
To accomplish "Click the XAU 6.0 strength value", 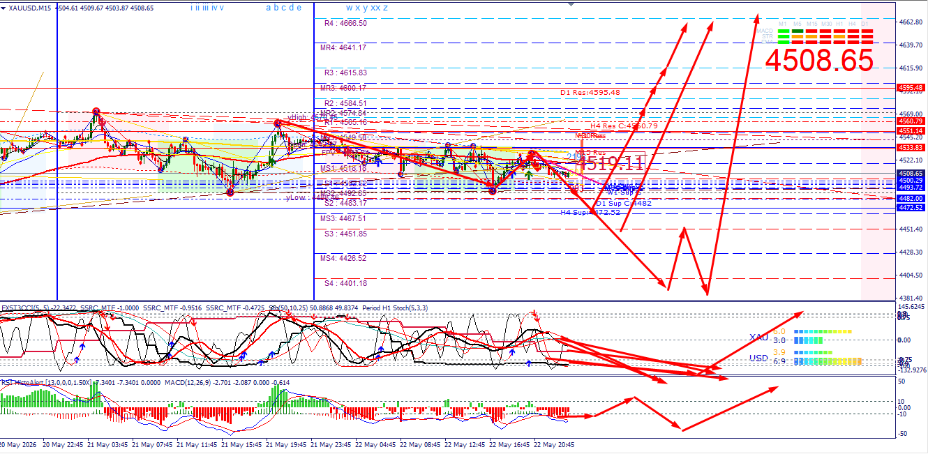I will point(779,332).
